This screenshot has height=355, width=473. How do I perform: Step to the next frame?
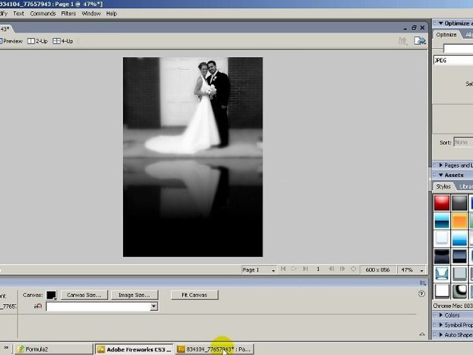(342, 269)
